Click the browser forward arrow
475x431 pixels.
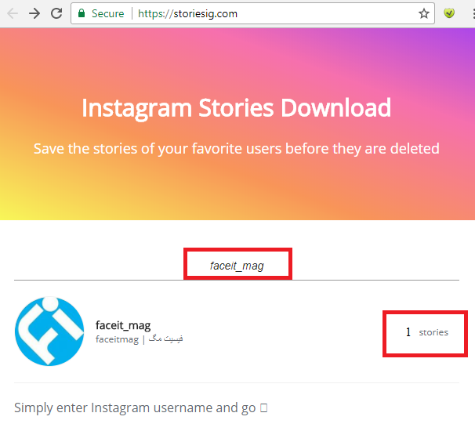pos(34,13)
